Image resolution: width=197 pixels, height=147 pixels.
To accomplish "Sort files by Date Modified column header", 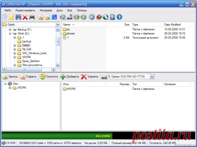I will click(176, 24).
